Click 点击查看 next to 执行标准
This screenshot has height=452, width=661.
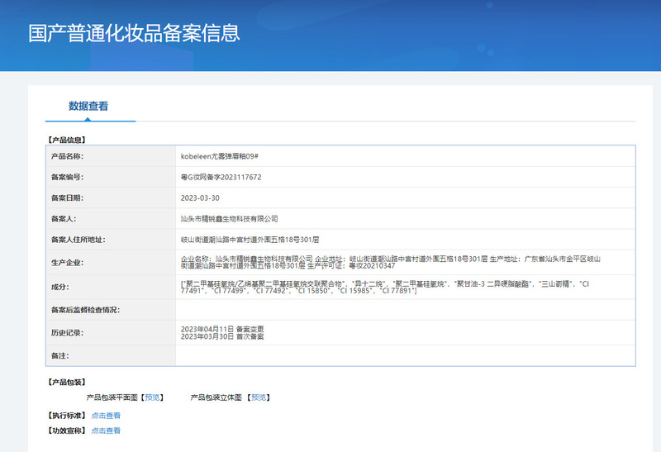coord(106,416)
